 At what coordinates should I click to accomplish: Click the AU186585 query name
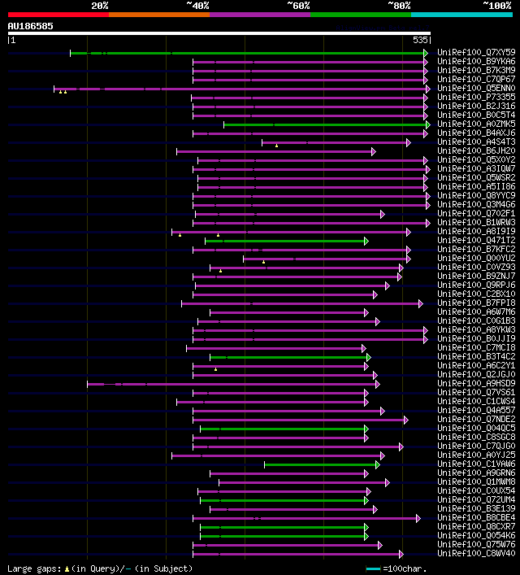pyautogui.click(x=30, y=26)
